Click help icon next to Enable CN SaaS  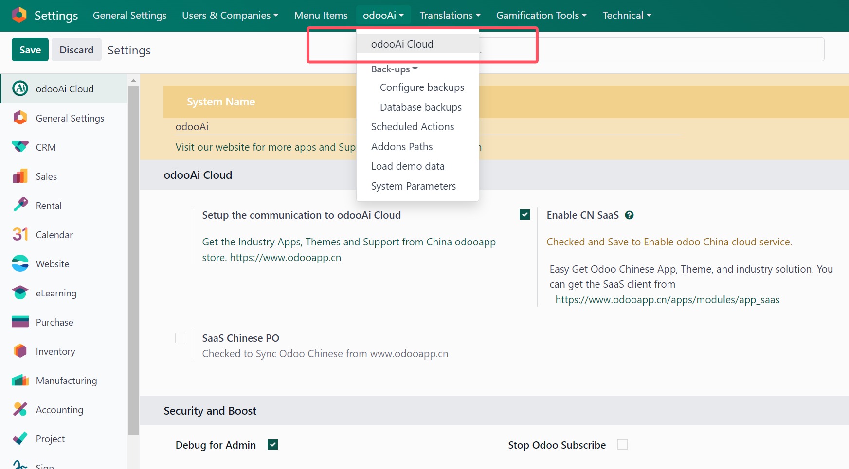click(629, 215)
